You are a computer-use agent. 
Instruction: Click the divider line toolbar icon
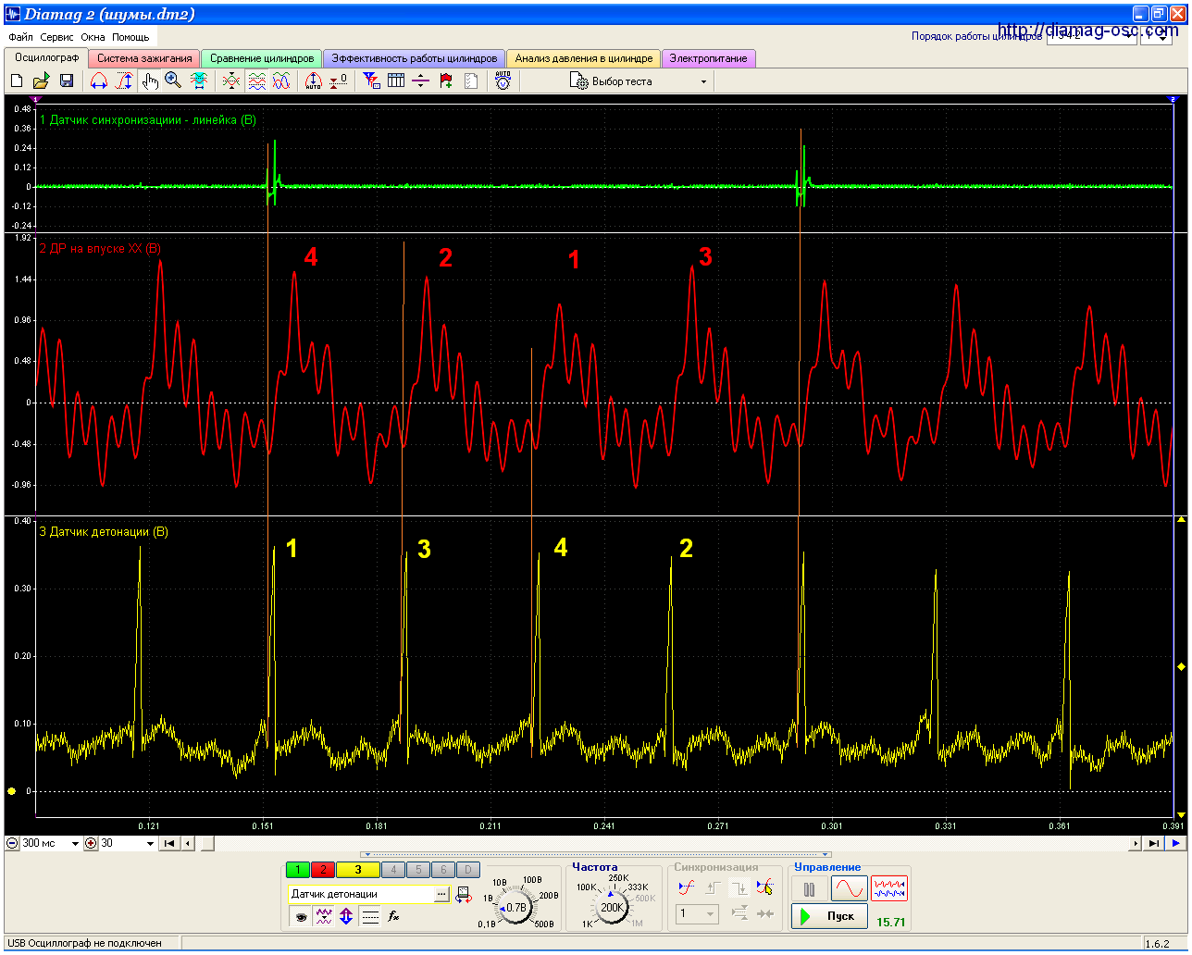(x=421, y=81)
